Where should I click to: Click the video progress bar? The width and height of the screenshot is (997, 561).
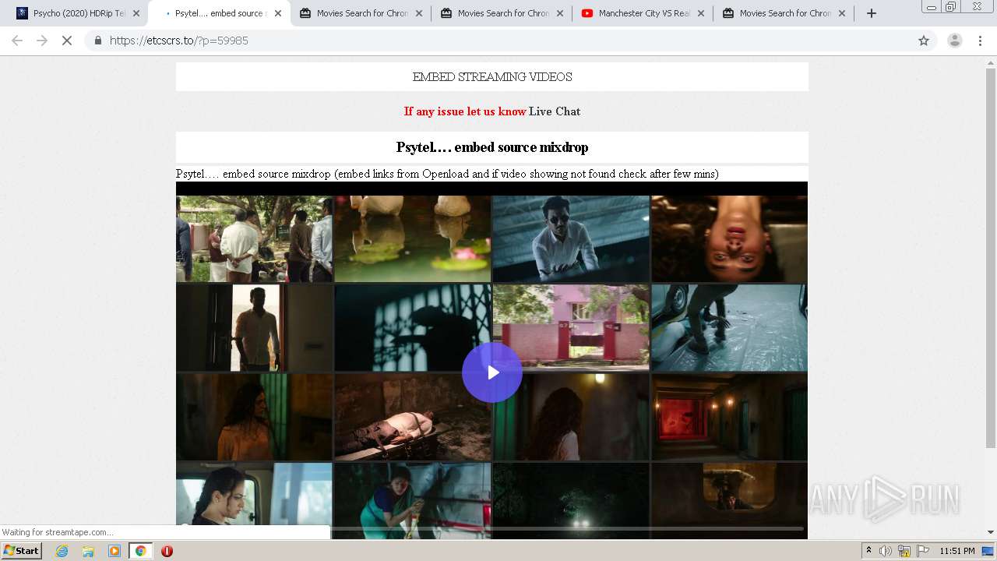pos(492,528)
